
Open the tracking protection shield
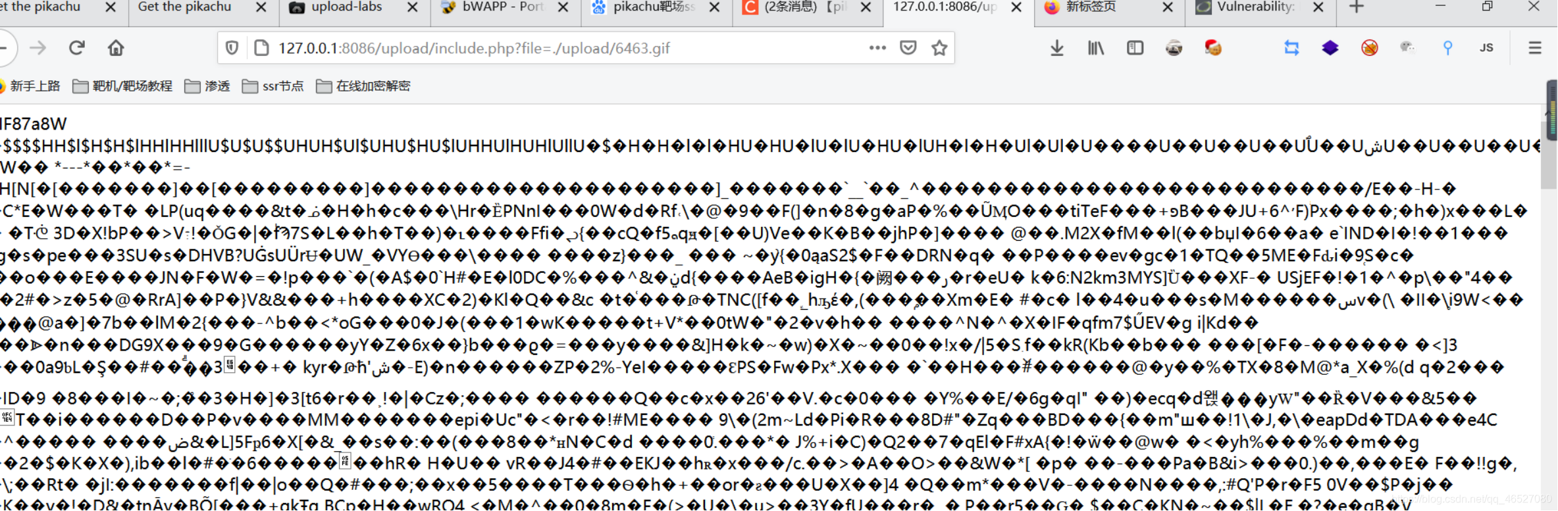point(232,47)
